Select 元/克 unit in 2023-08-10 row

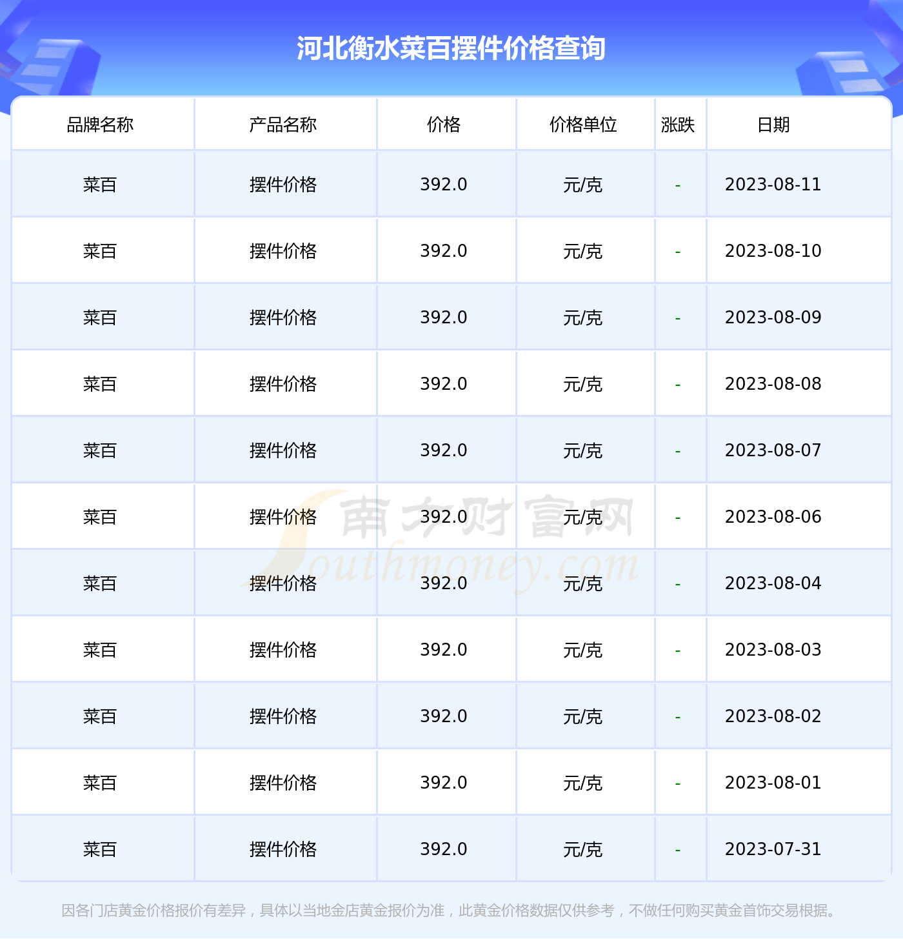coord(583,252)
